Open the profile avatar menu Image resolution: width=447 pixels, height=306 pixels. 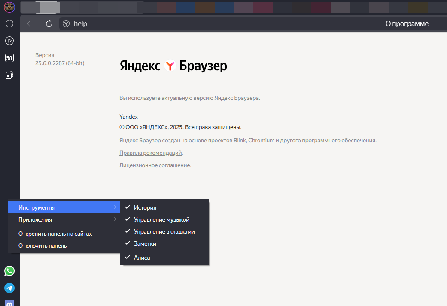click(x=9, y=7)
